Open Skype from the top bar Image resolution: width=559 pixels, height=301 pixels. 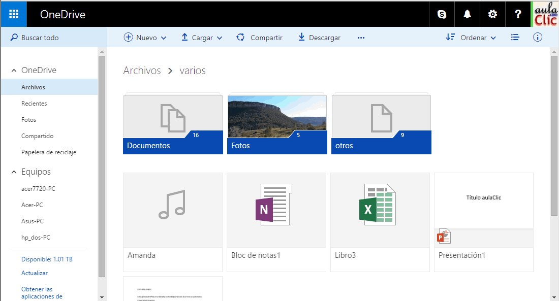[x=441, y=14]
